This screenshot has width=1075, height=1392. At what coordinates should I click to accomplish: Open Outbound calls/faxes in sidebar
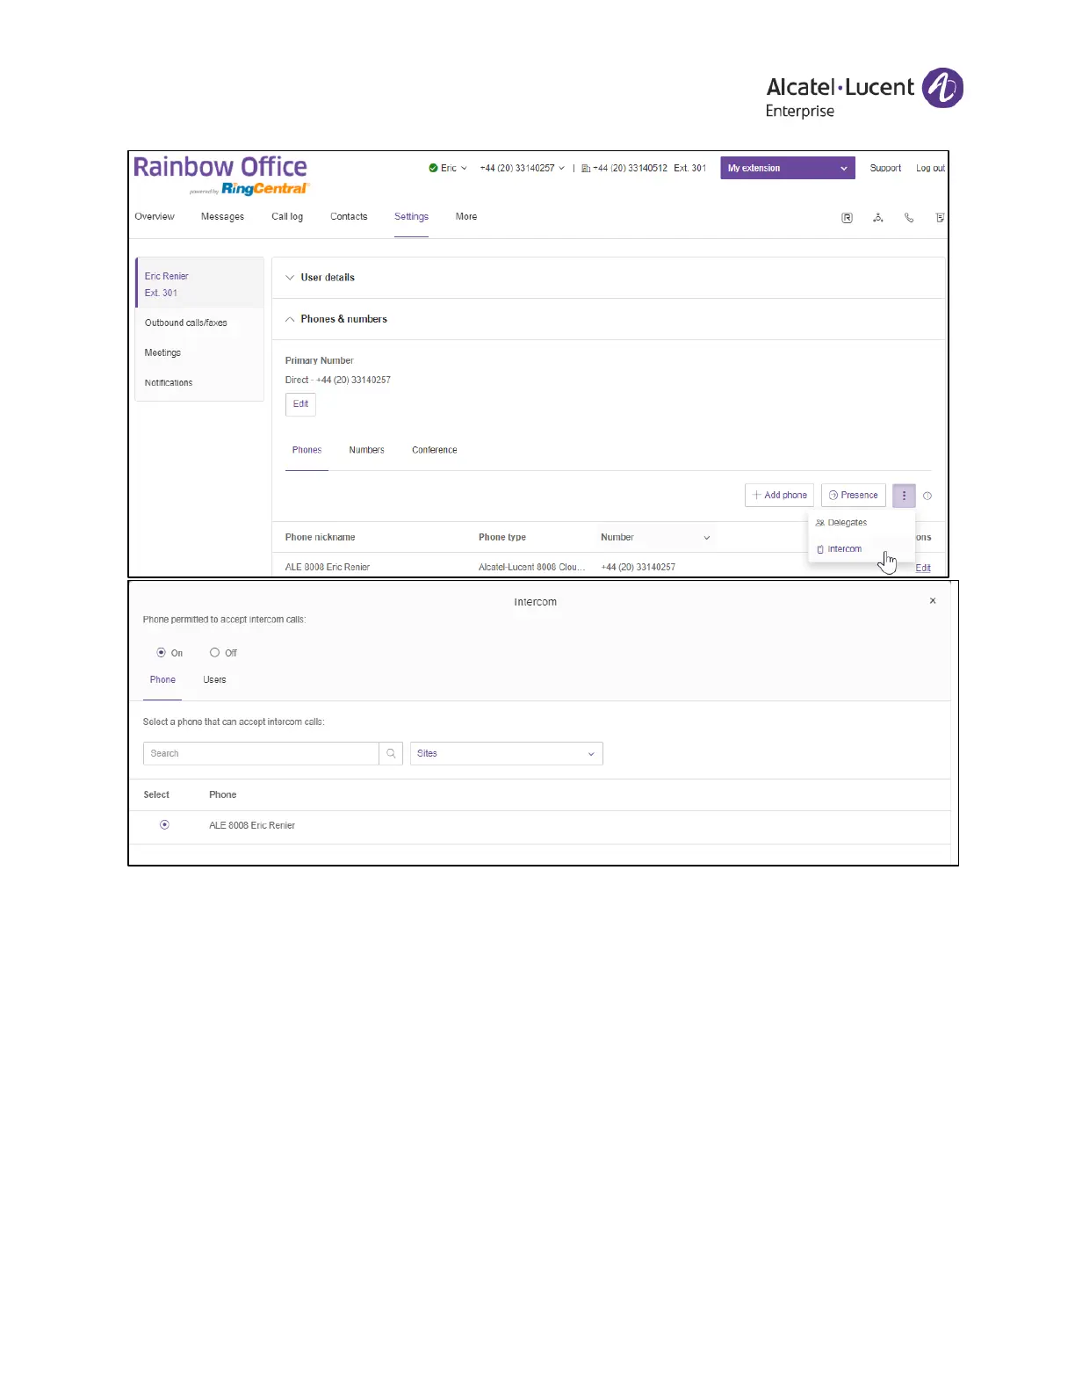185,323
